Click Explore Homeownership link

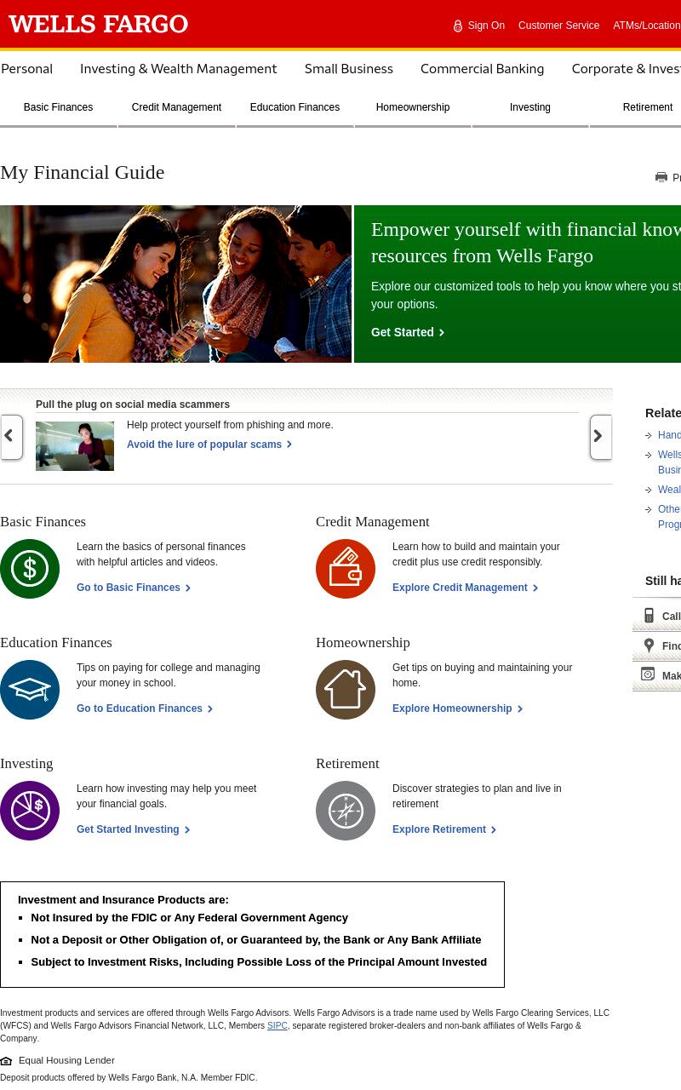[x=457, y=708]
